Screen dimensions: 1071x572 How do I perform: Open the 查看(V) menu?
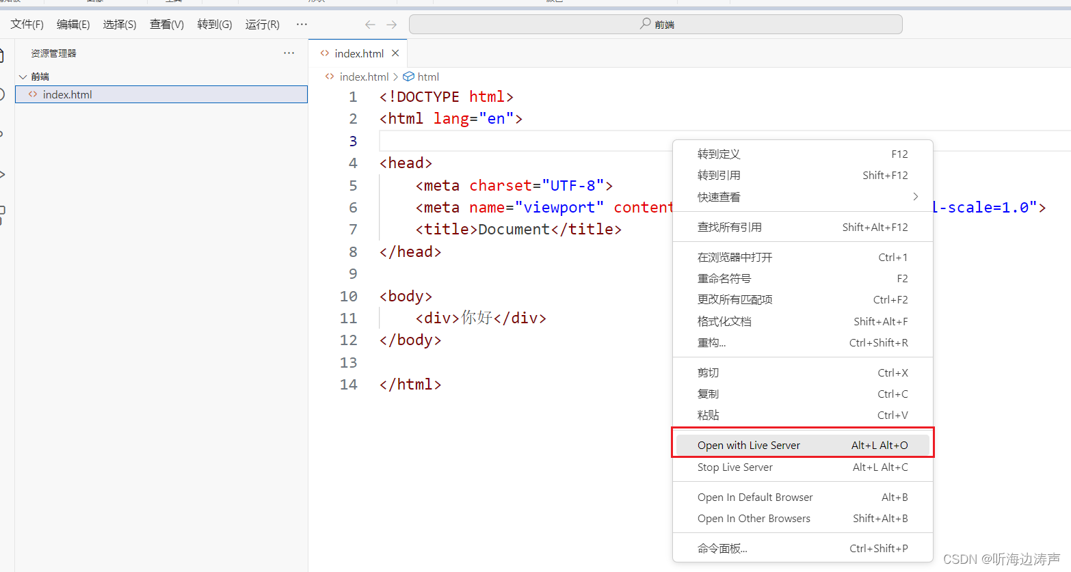[x=167, y=25]
